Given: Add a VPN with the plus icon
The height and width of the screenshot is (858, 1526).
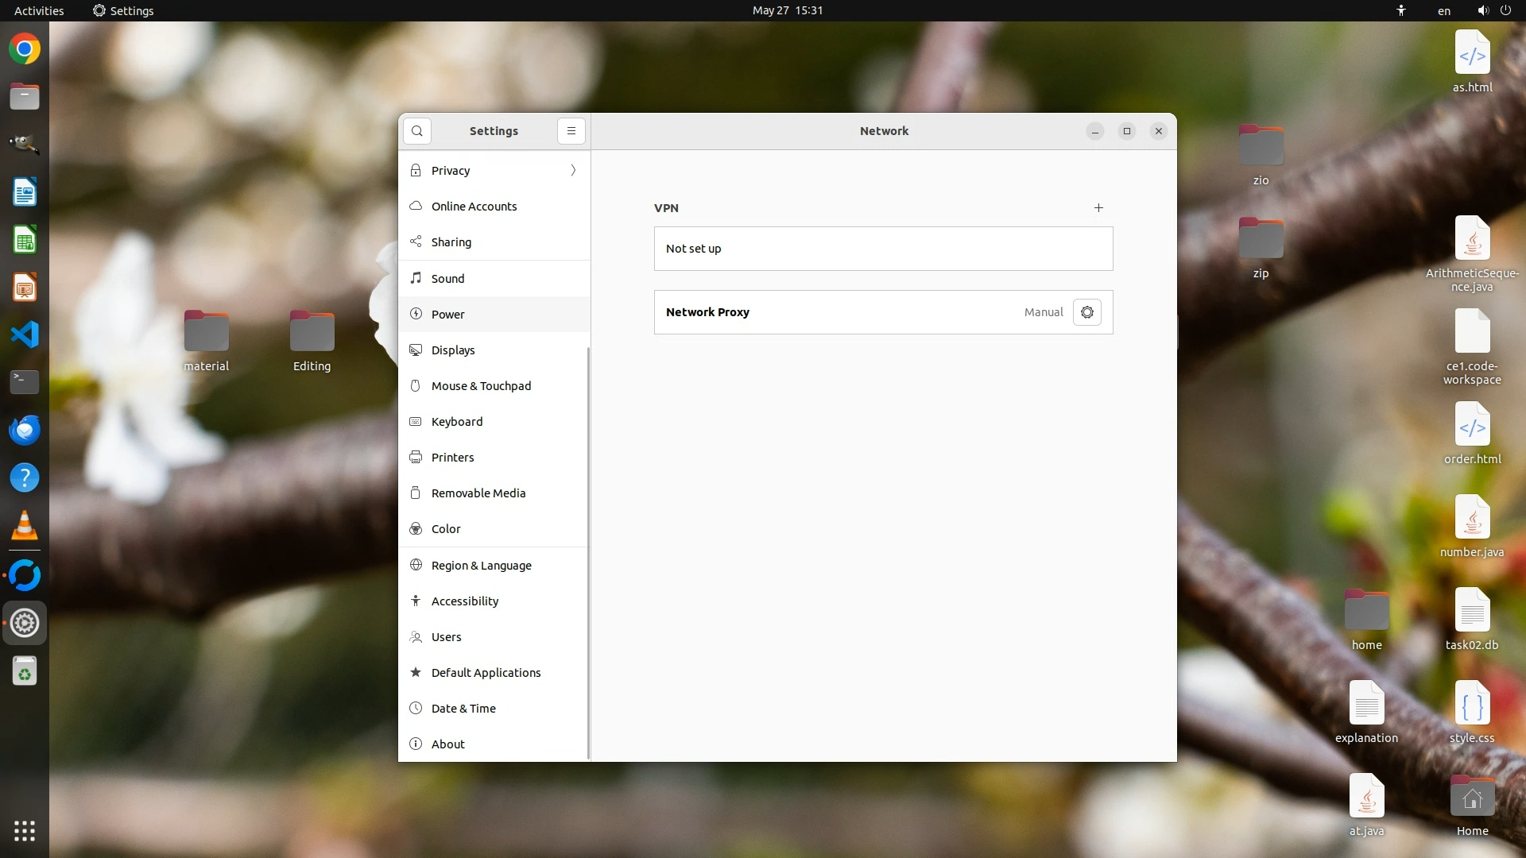Looking at the screenshot, I should [1098, 208].
